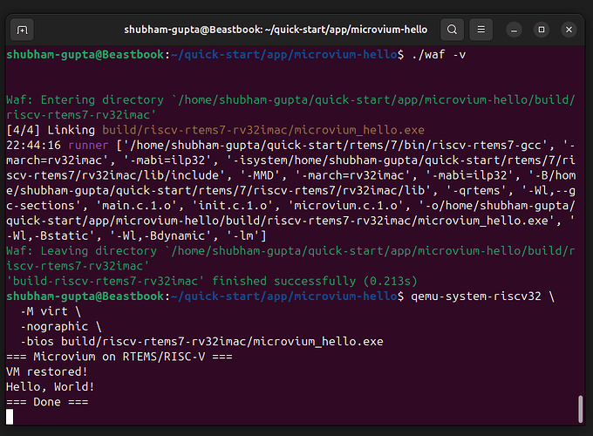This screenshot has width=593, height=436.
Task: Click the "'-MMD'" flag text
Action: [x=260, y=175]
